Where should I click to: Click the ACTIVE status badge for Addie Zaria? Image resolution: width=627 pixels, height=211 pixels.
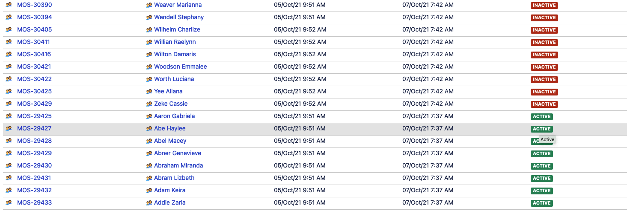point(542,203)
